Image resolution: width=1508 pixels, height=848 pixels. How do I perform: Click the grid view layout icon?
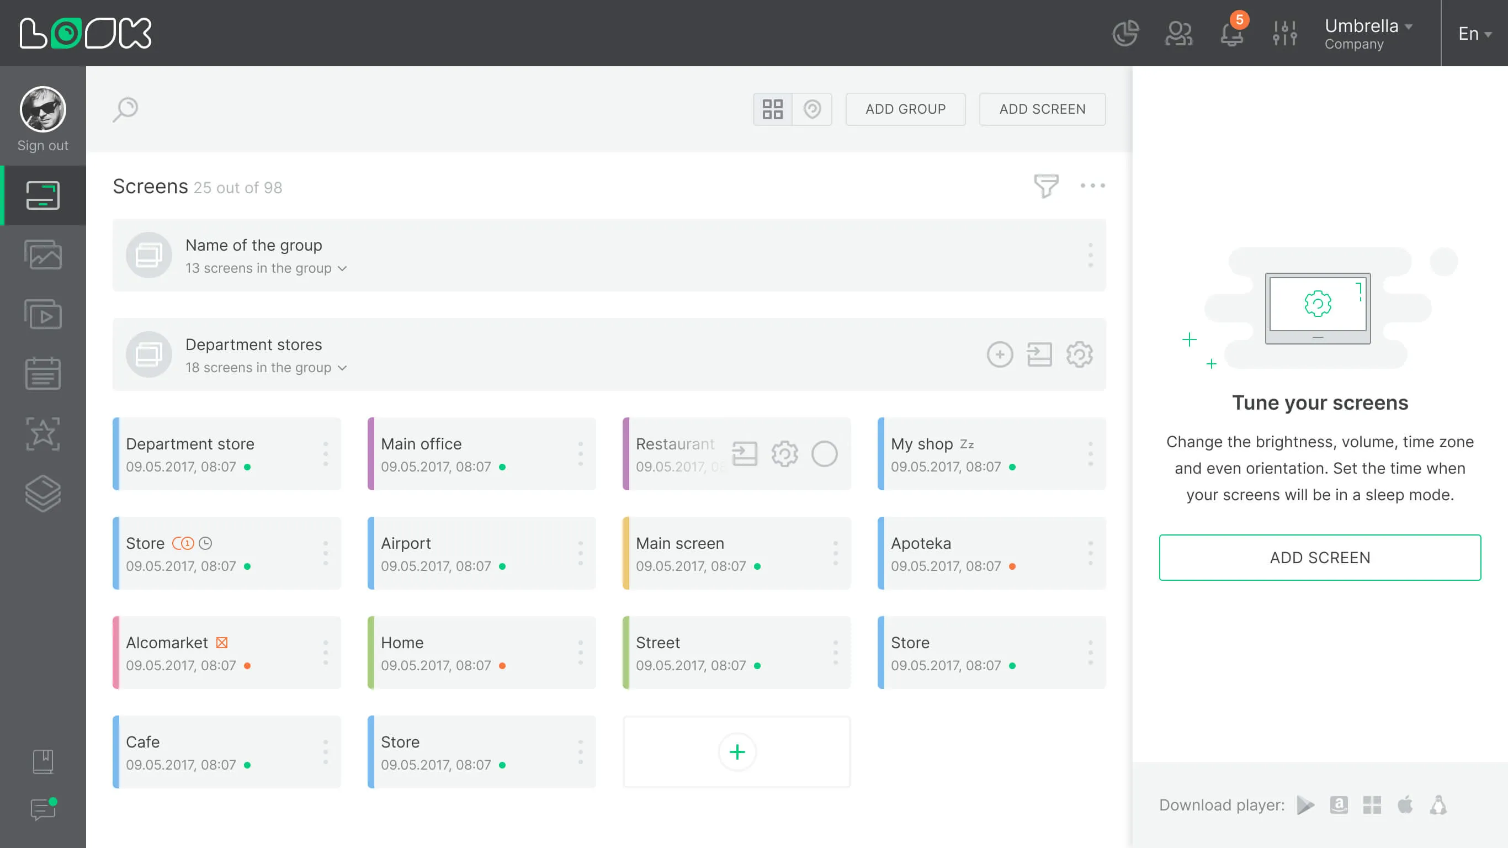coord(773,109)
